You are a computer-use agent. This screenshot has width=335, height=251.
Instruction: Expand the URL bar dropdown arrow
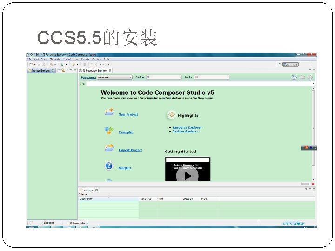(313, 84)
